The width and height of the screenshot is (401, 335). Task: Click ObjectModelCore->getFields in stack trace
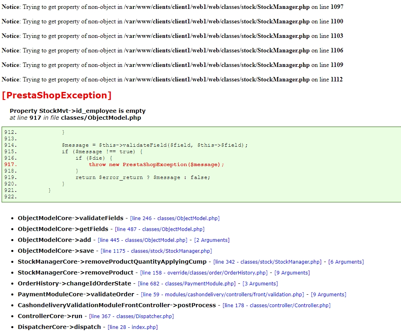pyautogui.click(x=63, y=229)
